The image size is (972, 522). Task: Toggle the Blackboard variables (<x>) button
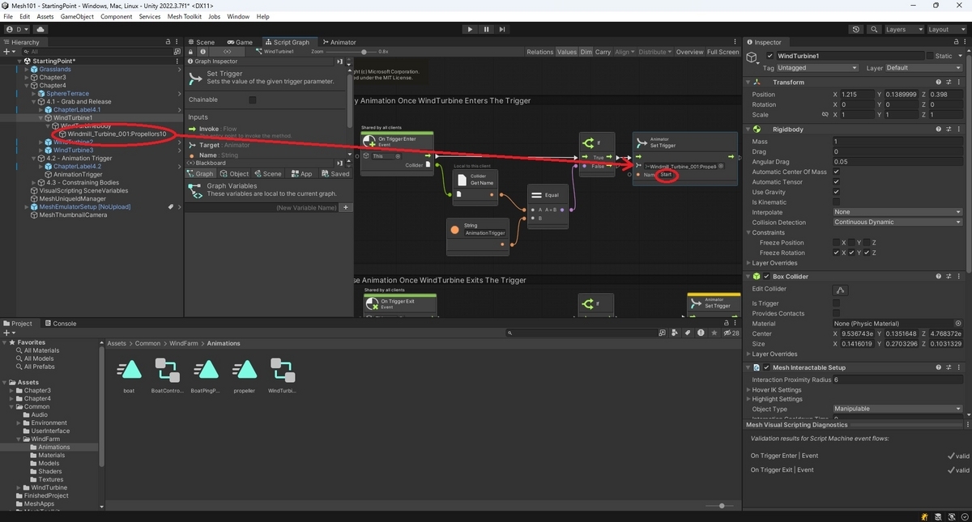[228, 51]
